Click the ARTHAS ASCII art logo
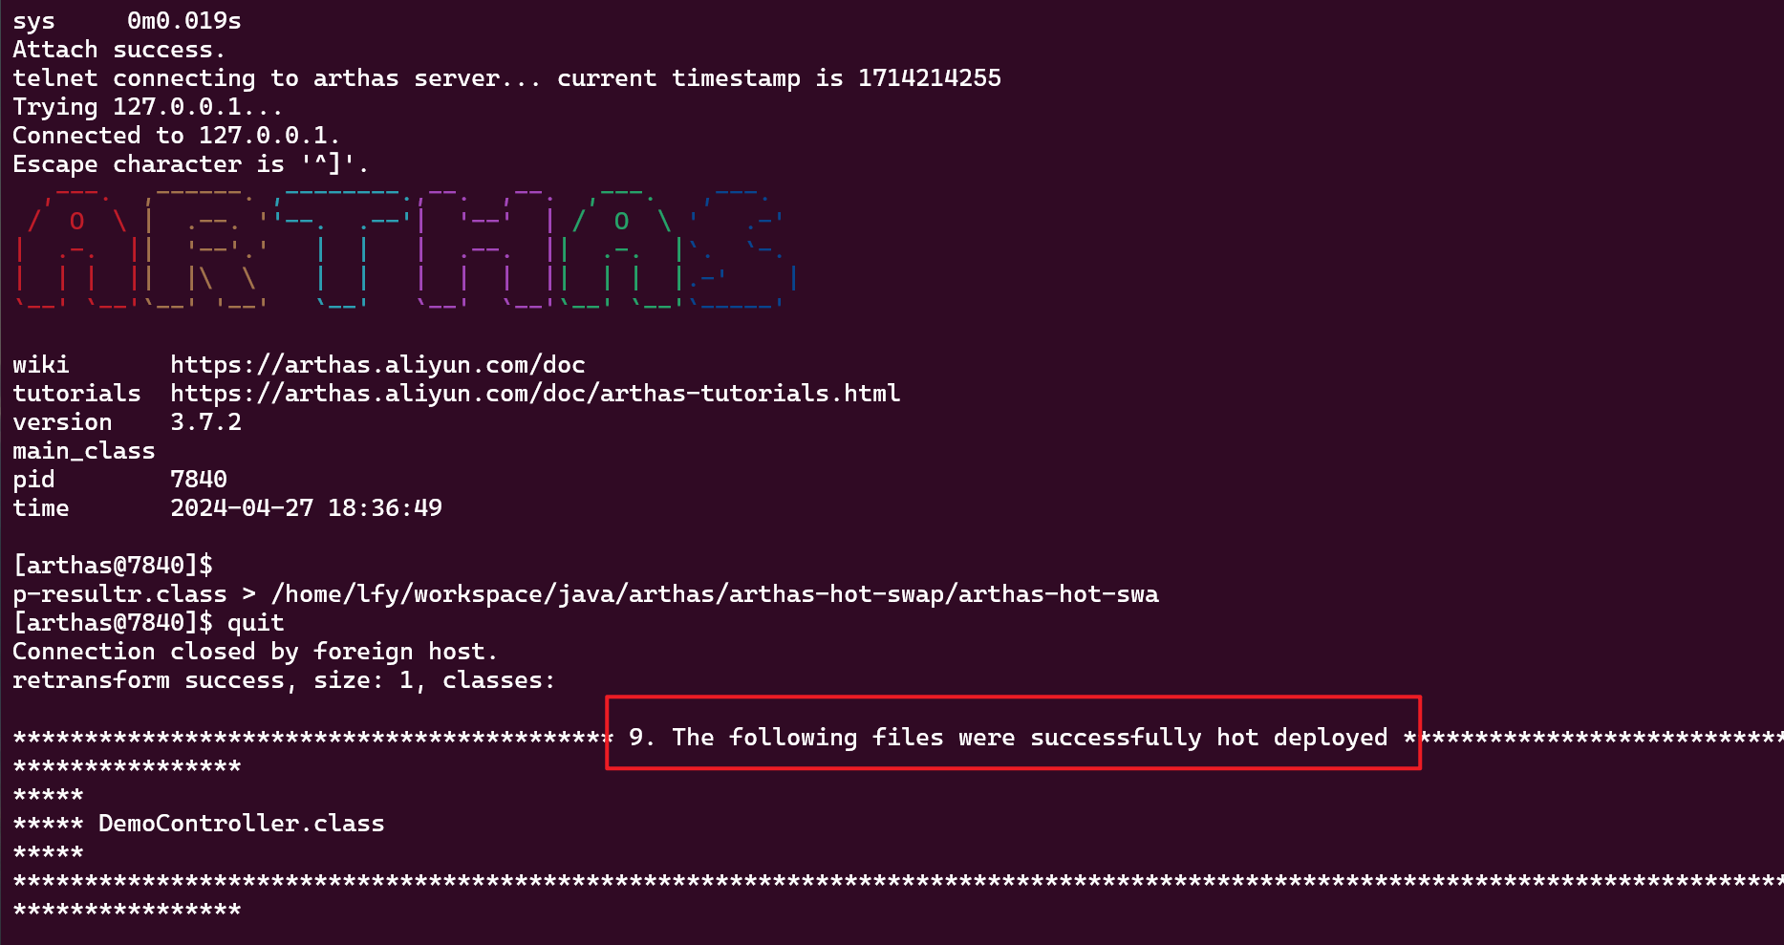 [x=405, y=248]
